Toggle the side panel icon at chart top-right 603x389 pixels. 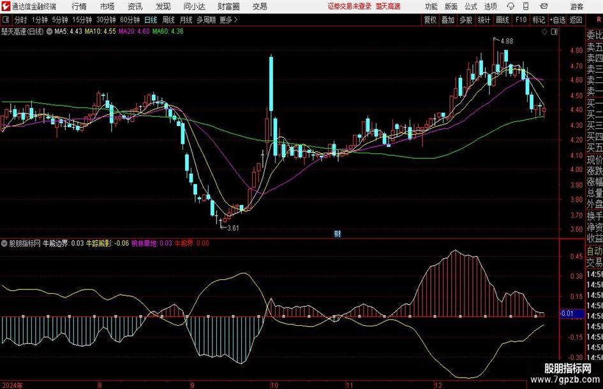554,32
